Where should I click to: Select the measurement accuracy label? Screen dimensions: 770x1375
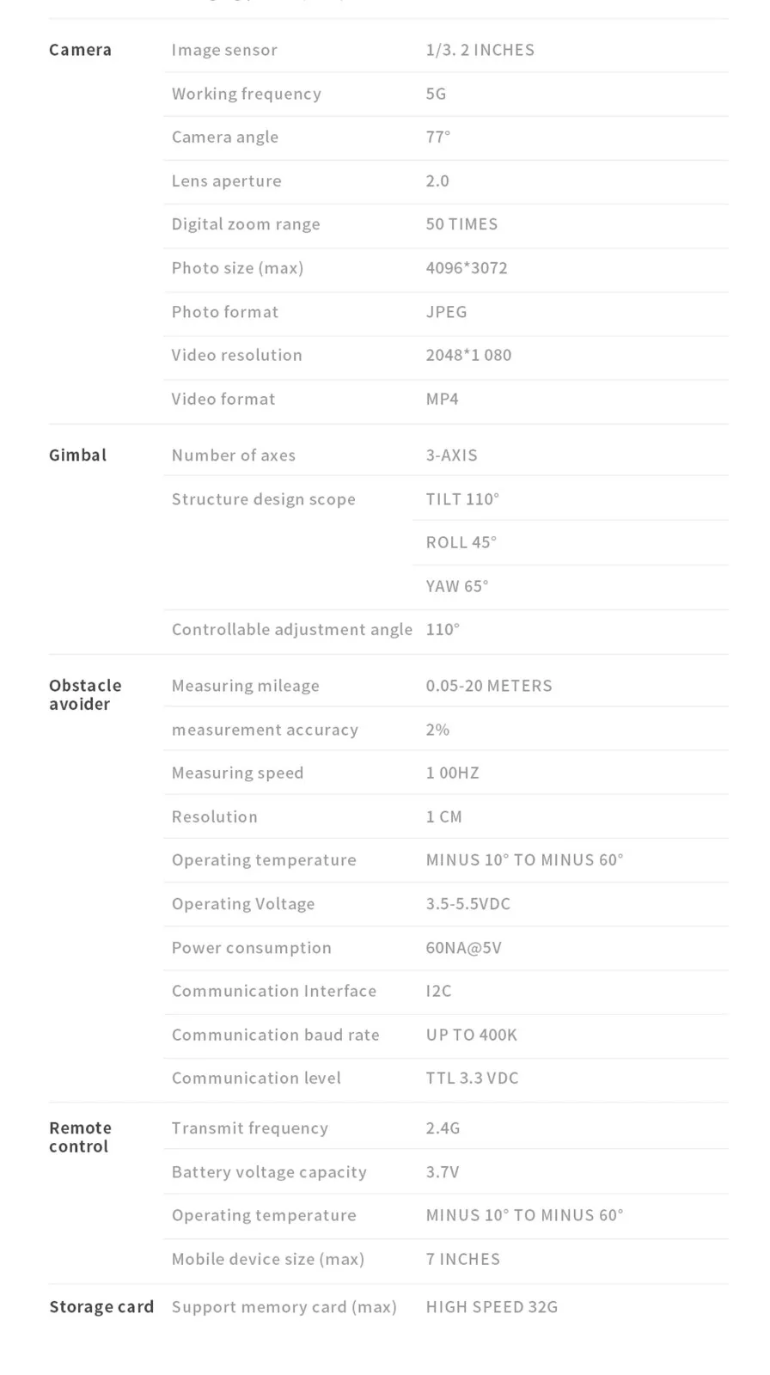[265, 730]
